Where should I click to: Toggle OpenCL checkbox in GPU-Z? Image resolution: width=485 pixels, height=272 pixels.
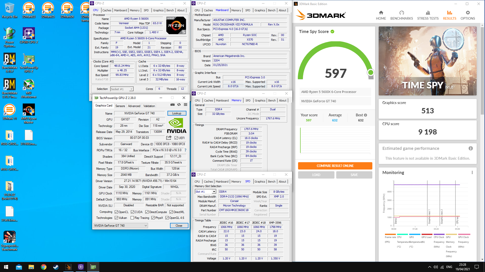116,212
